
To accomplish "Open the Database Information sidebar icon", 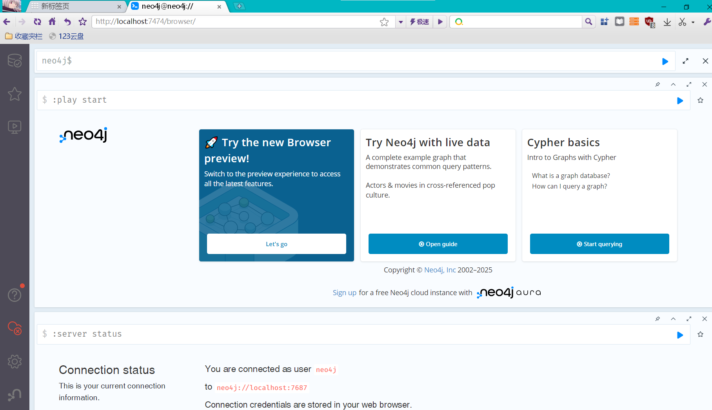I will 15,60.
